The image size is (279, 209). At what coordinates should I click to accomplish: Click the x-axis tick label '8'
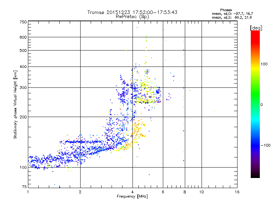pyautogui.click(x=185, y=192)
